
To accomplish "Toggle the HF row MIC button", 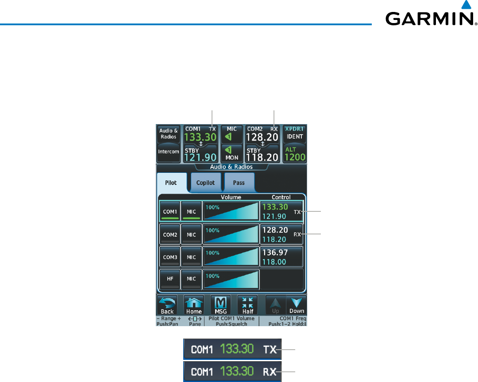I will click(191, 279).
